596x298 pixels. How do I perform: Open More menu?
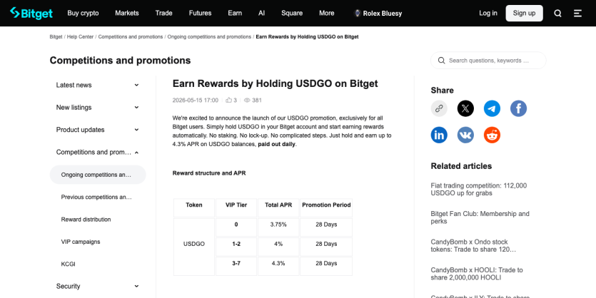tap(326, 14)
